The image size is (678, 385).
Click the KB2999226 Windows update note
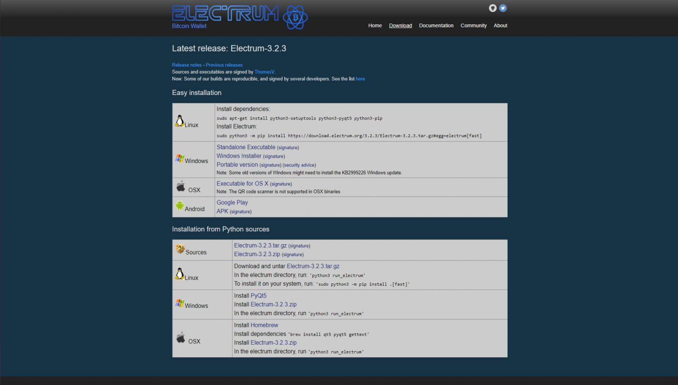tap(309, 173)
